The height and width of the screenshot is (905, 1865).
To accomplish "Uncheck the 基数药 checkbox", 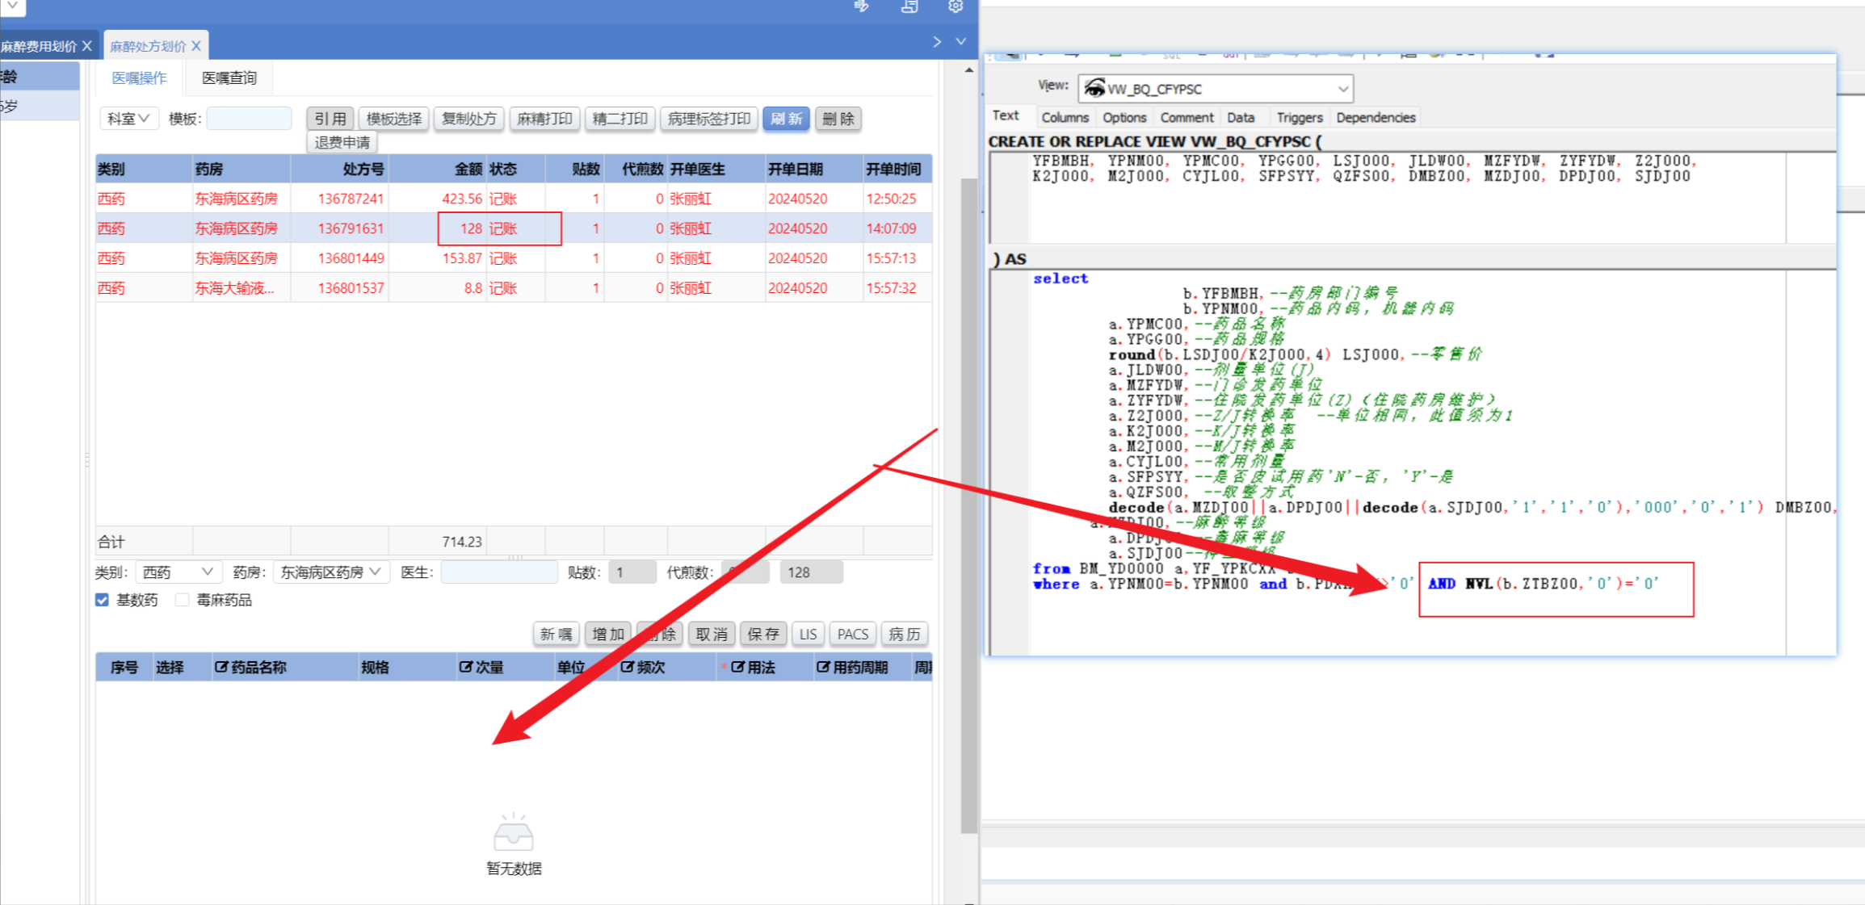I will click(x=103, y=600).
